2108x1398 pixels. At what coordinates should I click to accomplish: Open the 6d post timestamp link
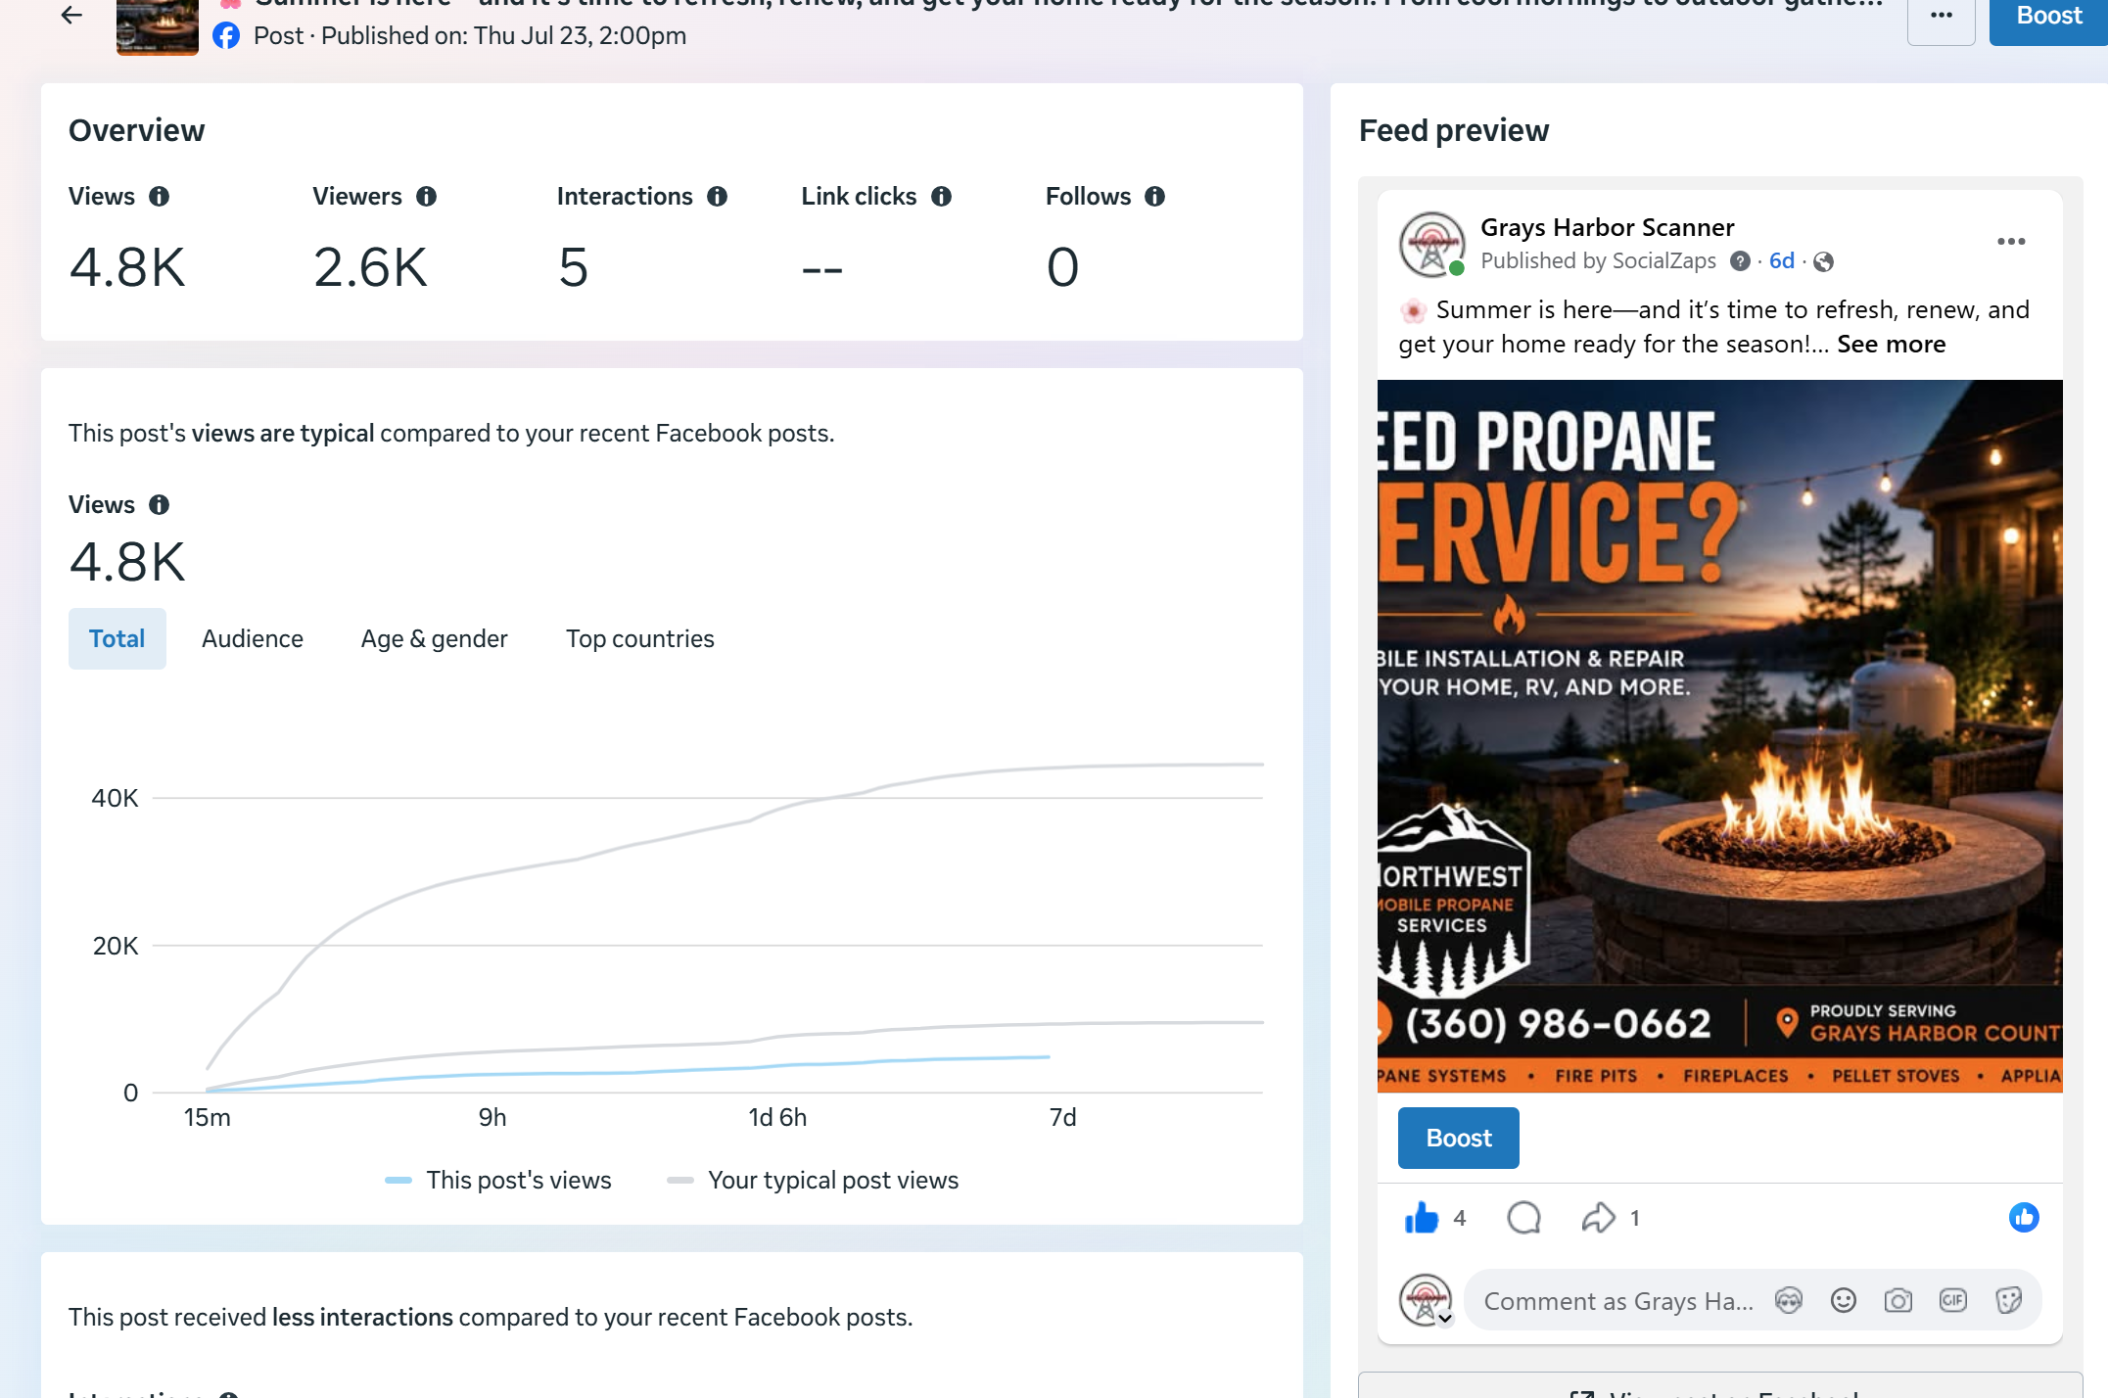(x=1782, y=261)
